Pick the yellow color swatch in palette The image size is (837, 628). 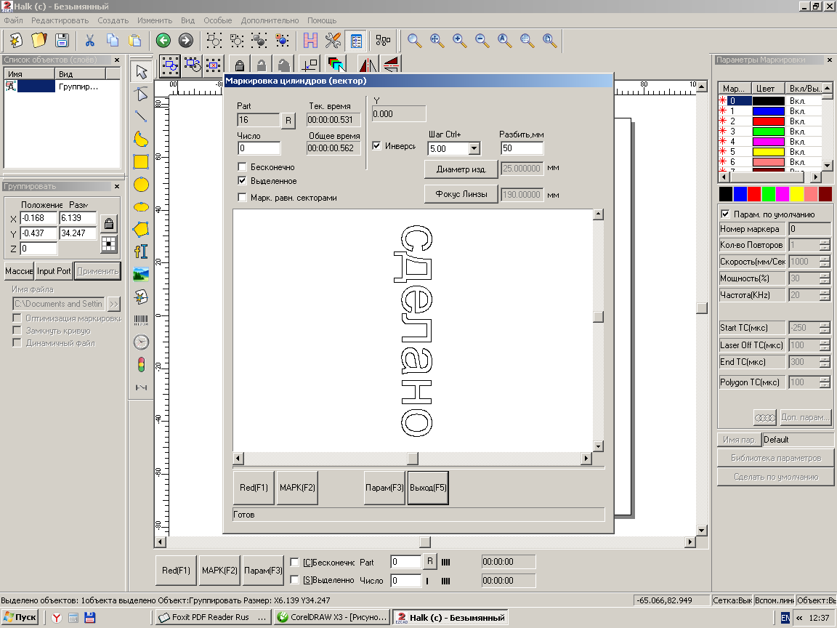point(796,194)
